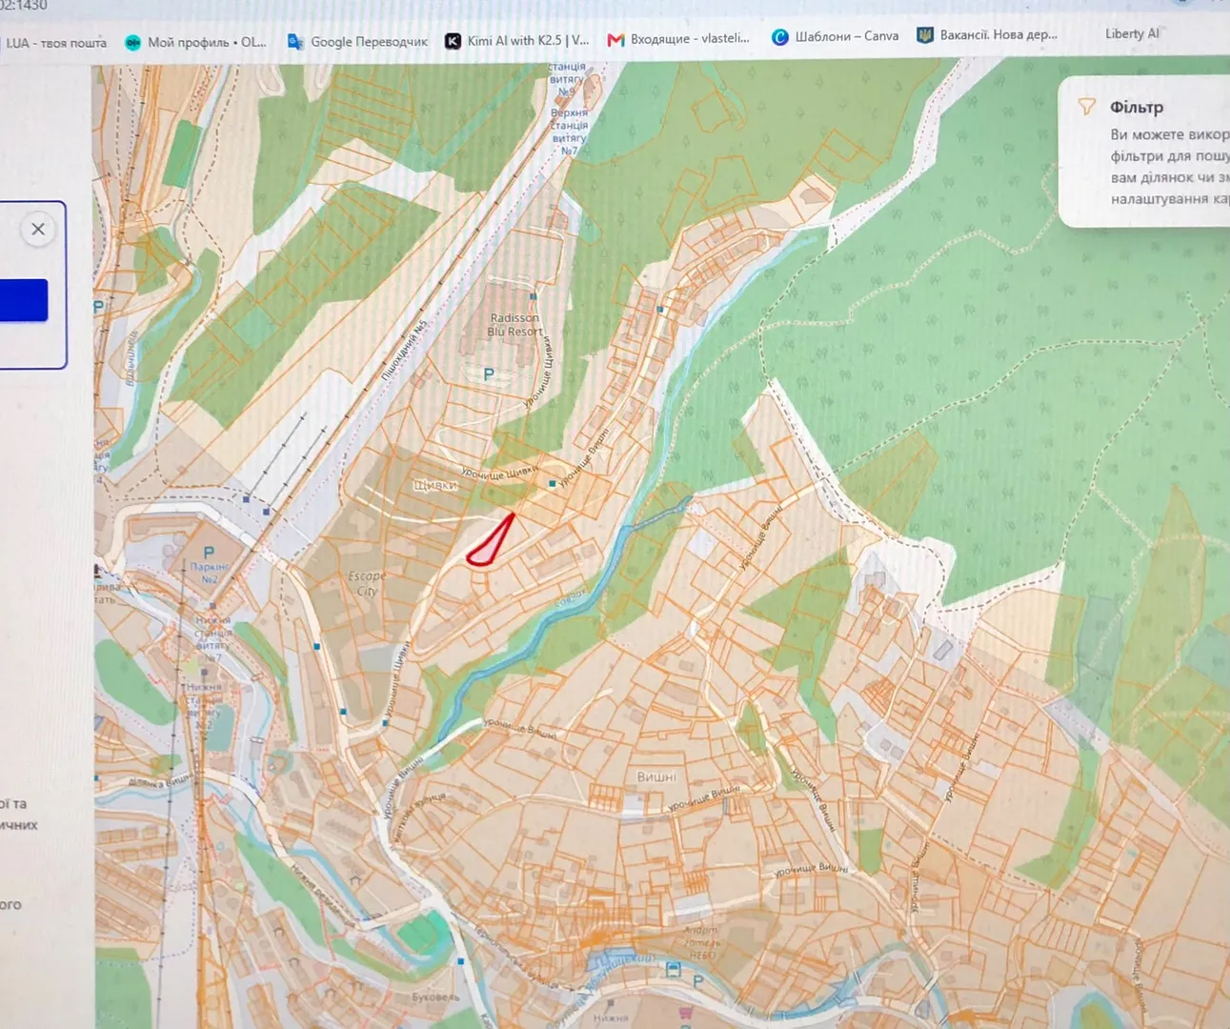Open the Вакансії. Нова дер... bookmark

coord(987,34)
